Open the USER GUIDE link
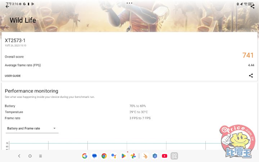Screen dimensions: 259x162 (13, 76)
